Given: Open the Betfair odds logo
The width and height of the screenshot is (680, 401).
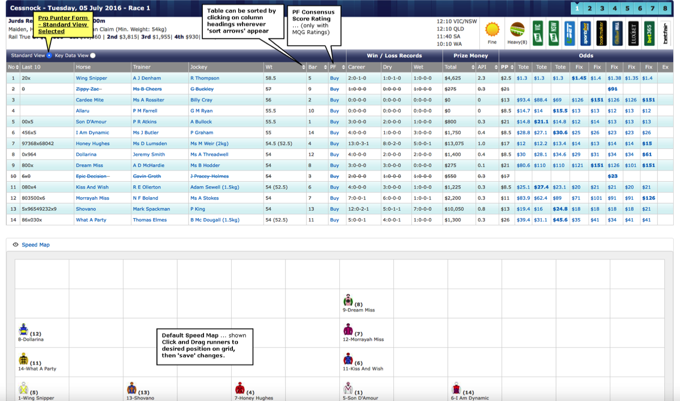Looking at the screenshot, I should 665,33.
